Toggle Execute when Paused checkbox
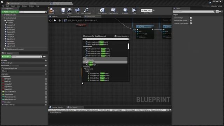The width and height of the screenshot is (224, 126). tap(191, 21)
